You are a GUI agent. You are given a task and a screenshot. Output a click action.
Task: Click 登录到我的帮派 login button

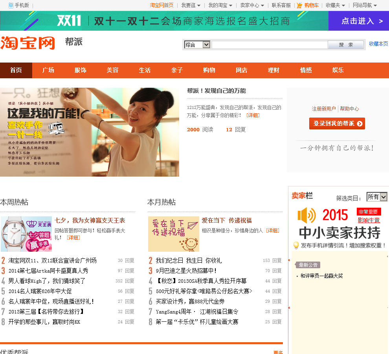(x=337, y=124)
